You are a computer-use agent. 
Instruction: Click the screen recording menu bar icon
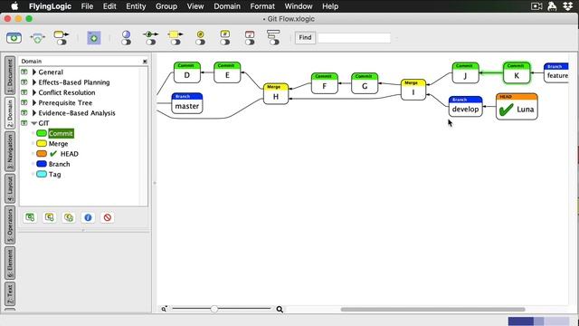pos(536,6)
